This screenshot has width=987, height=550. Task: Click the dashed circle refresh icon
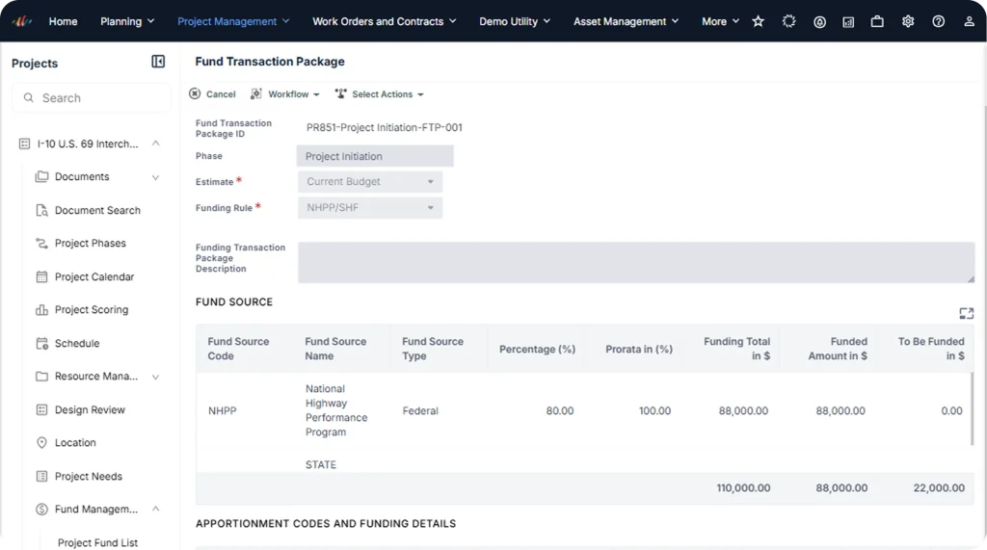(788, 21)
